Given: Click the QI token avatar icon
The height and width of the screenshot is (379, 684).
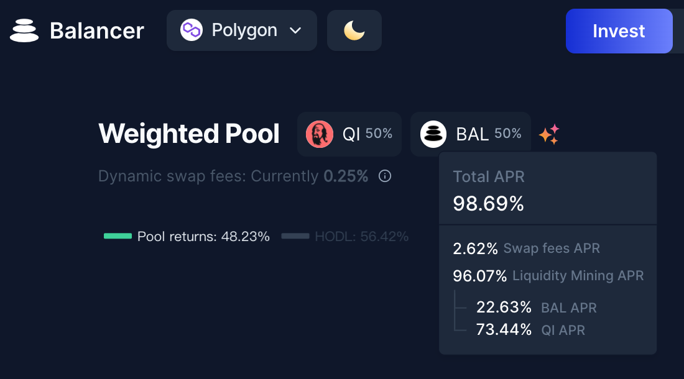Looking at the screenshot, I should click(320, 134).
